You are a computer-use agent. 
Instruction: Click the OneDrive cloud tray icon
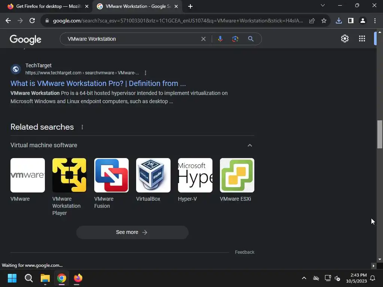316,278
